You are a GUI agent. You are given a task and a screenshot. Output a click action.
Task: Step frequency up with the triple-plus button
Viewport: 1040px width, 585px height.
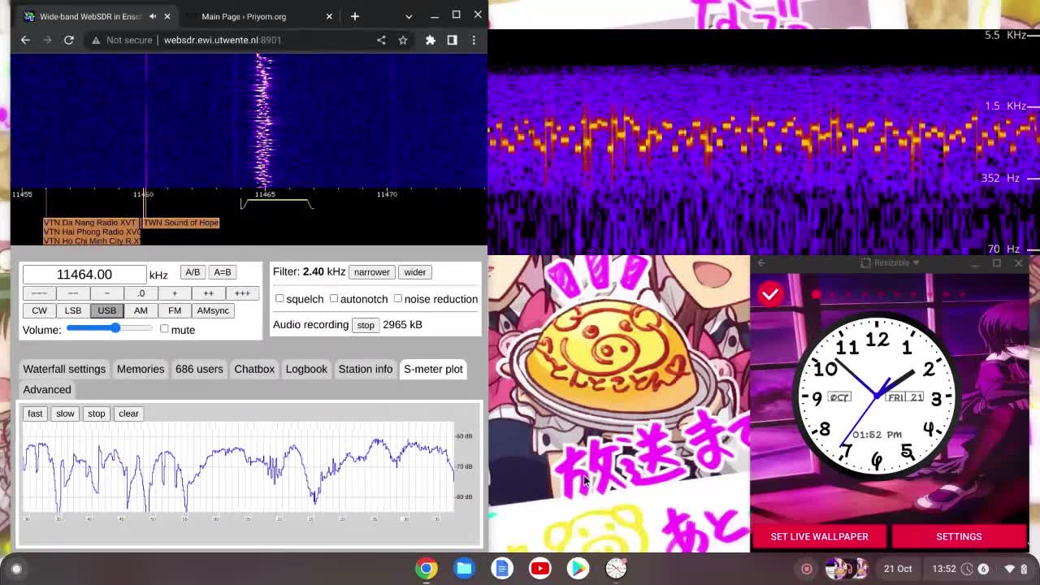coord(242,293)
